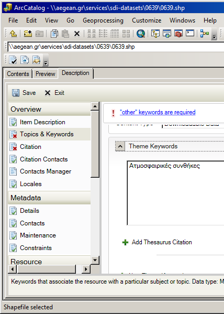Click sidebar scroll right arrow

click(x=86, y=269)
